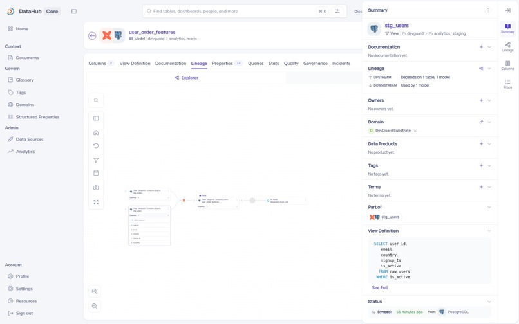Switch to the Governance tab
The height and width of the screenshot is (324, 519).
[x=315, y=63]
